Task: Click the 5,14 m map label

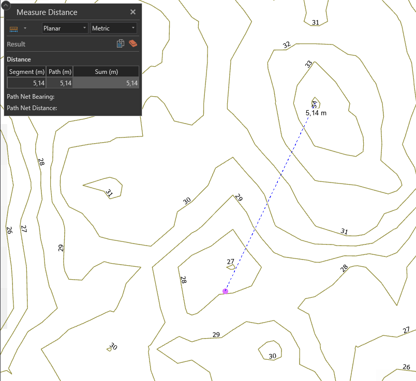Action: [x=316, y=113]
